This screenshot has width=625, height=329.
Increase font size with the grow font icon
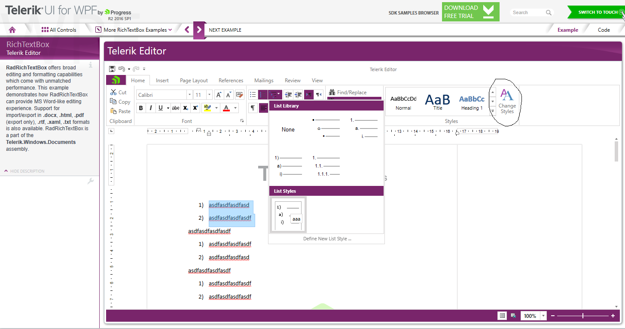pyautogui.click(x=218, y=95)
